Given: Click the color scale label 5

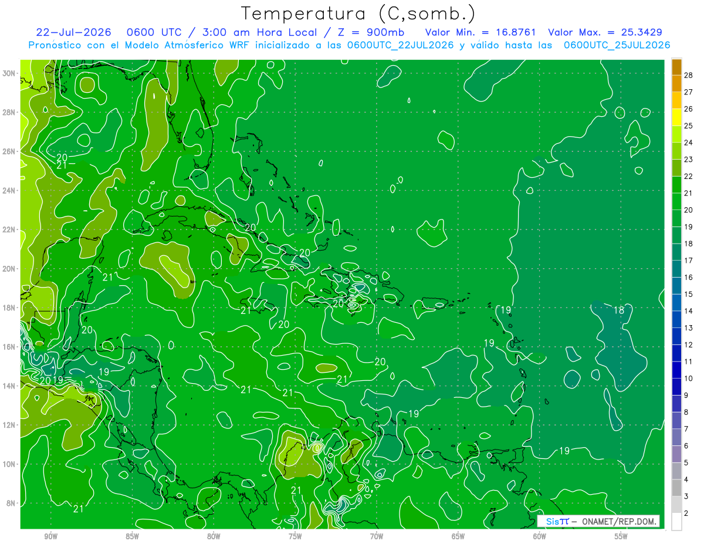Looking at the screenshot, I should tap(686, 463).
